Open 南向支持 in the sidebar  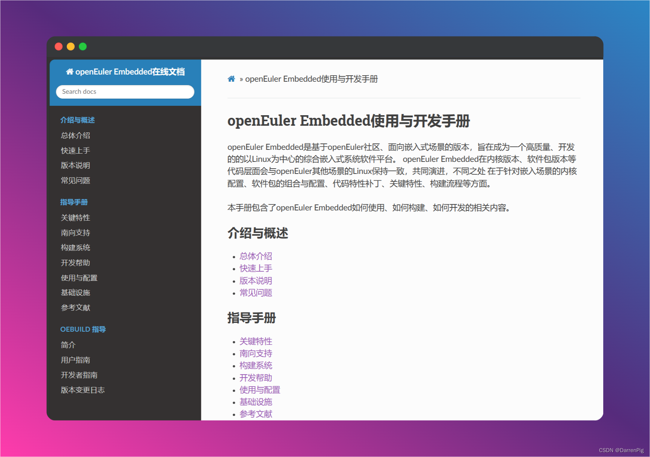(x=75, y=233)
